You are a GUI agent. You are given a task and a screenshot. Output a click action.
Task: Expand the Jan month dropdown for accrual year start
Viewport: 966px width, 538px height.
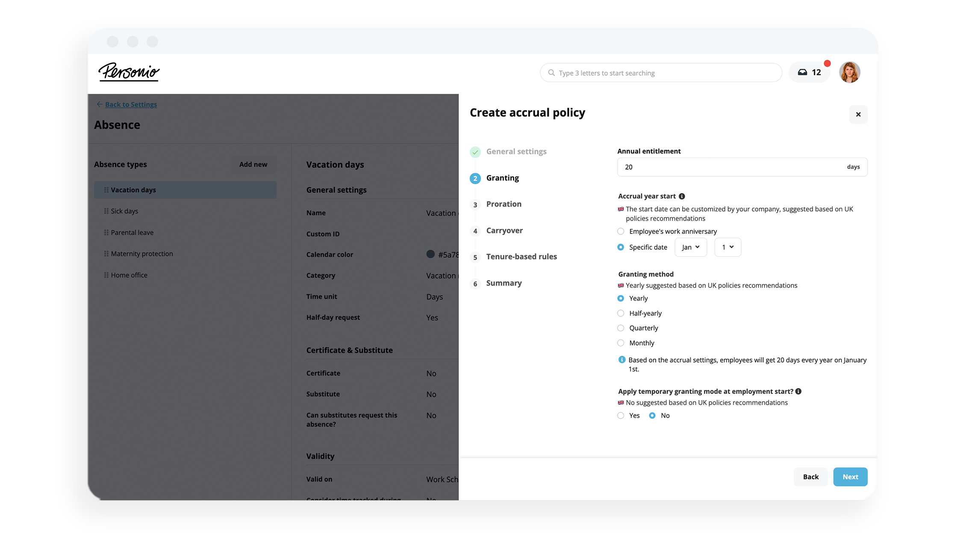tap(690, 246)
